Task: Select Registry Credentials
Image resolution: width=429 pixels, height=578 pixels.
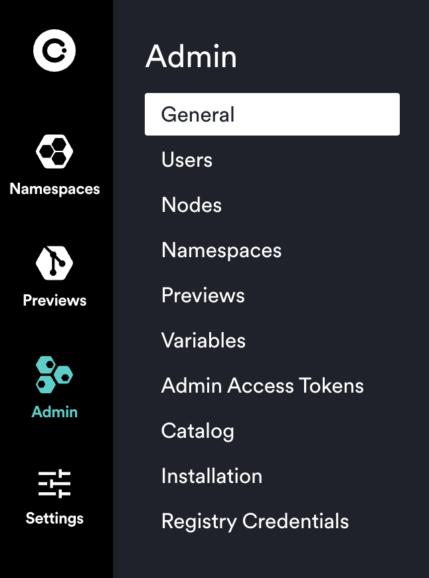Action: pos(255,521)
